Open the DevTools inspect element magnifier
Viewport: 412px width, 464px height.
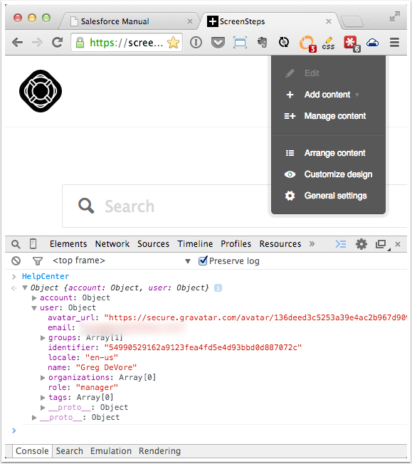coord(16,244)
